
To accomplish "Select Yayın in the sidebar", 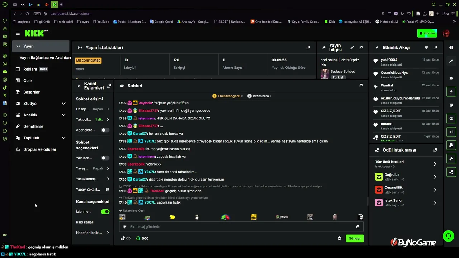I will [41, 46].
